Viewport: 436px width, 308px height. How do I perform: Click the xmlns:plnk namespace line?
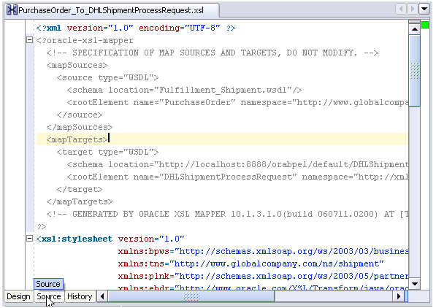click(263, 276)
